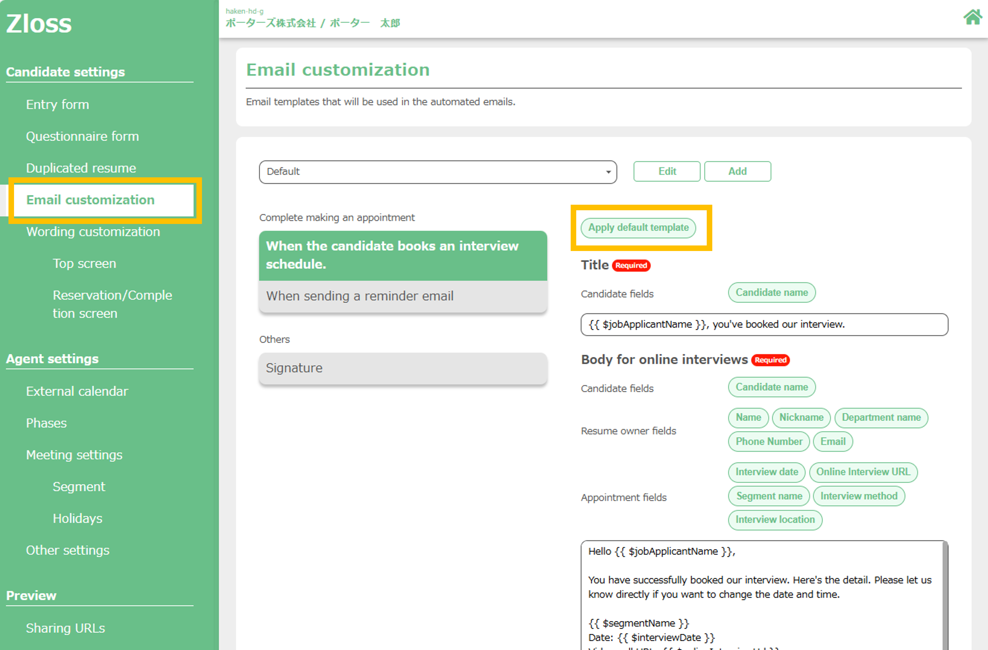988x650 pixels.
Task: Insert the Department name tag
Action: (x=881, y=418)
